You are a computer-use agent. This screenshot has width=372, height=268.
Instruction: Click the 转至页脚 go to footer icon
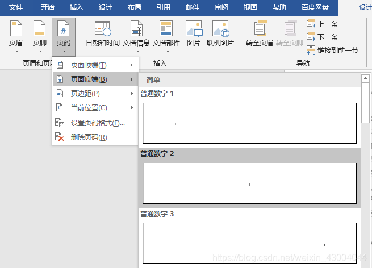[x=290, y=29]
